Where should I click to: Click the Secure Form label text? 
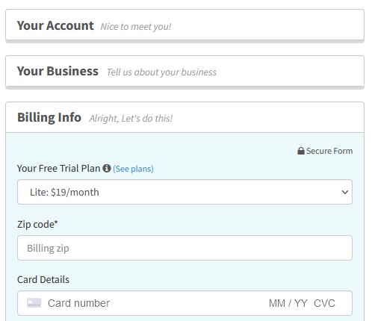[x=329, y=151]
